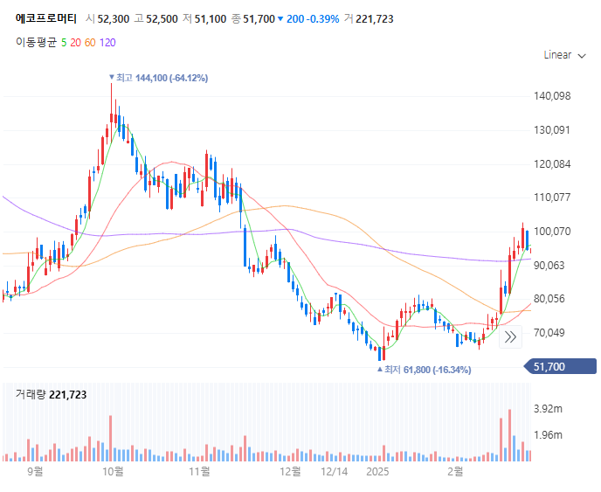Toggle the 5-day moving average

click(x=64, y=43)
